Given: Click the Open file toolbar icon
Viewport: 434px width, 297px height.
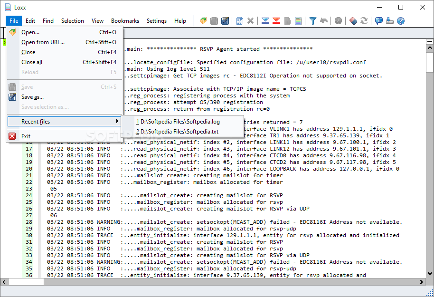Looking at the screenshot, I should click(203, 21).
